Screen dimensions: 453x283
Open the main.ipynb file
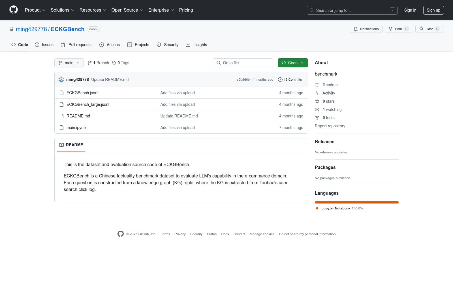[76, 128]
